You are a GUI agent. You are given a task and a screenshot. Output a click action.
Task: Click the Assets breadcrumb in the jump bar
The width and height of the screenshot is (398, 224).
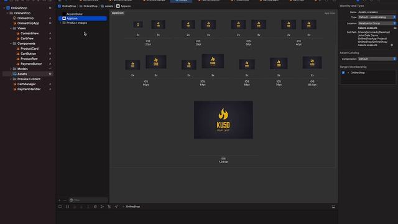[107, 6]
